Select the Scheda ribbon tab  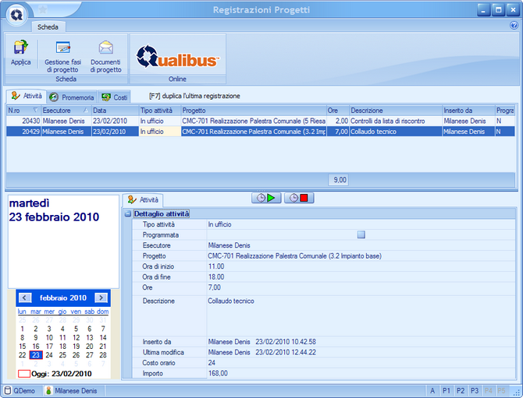pos(48,26)
